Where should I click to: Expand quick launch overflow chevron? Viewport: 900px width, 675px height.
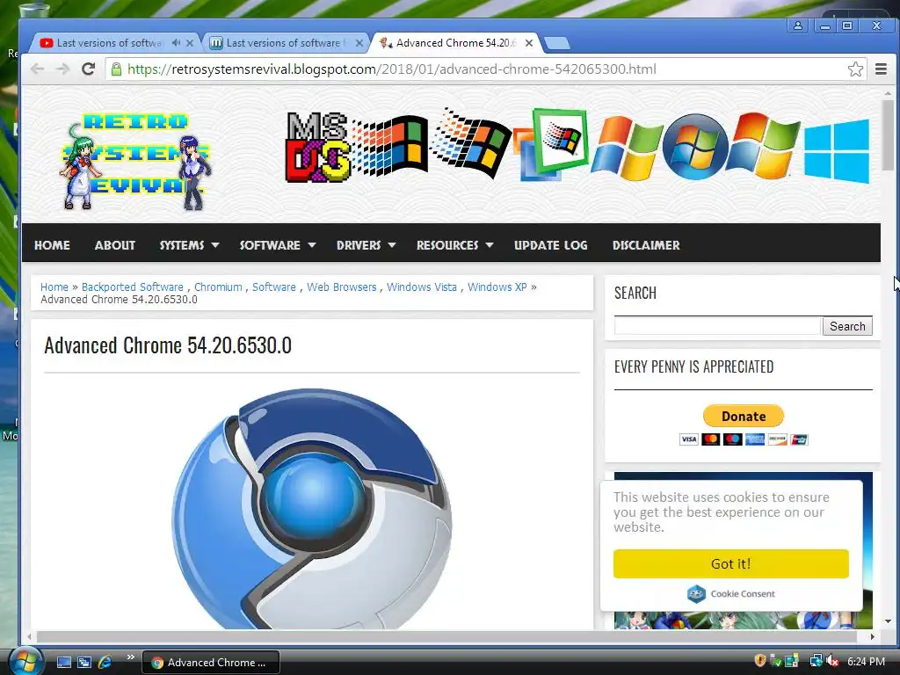point(131,657)
